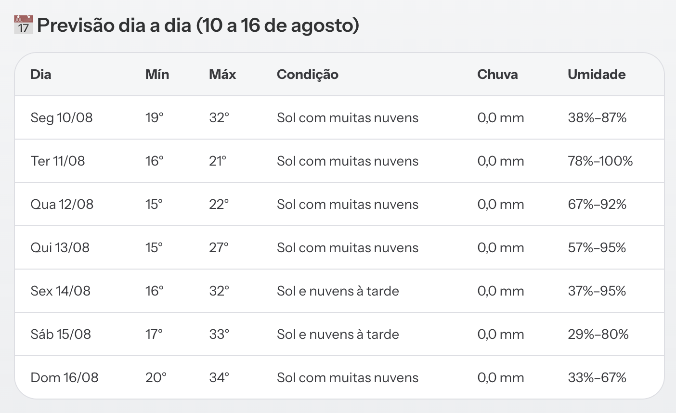Click the 'Sáb 15/08' day cell

tap(61, 334)
